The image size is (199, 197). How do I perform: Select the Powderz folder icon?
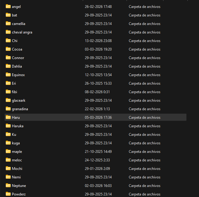tap(8, 194)
